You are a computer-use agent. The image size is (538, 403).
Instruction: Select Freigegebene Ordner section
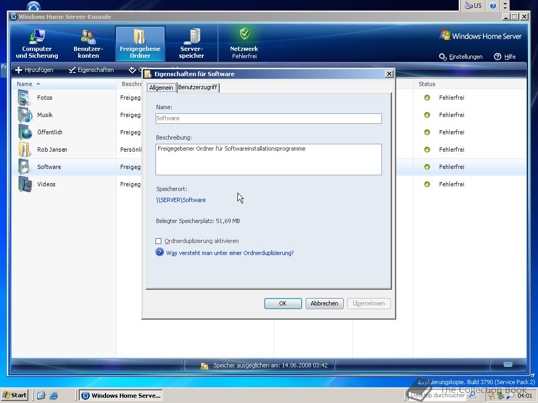point(140,44)
